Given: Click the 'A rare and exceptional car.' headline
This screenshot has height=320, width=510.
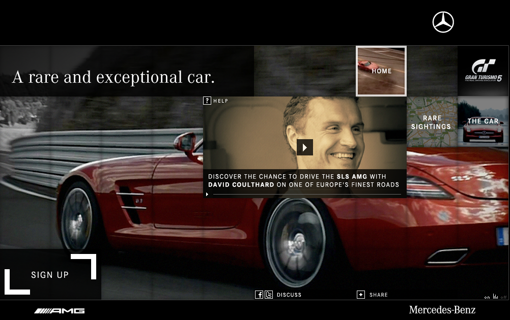Looking at the screenshot, I should [114, 77].
